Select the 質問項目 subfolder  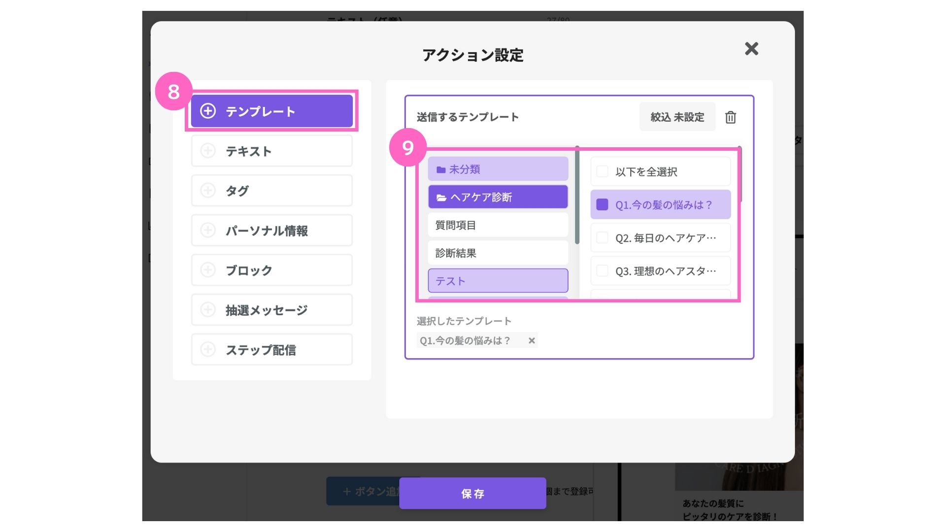pos(498,225)
